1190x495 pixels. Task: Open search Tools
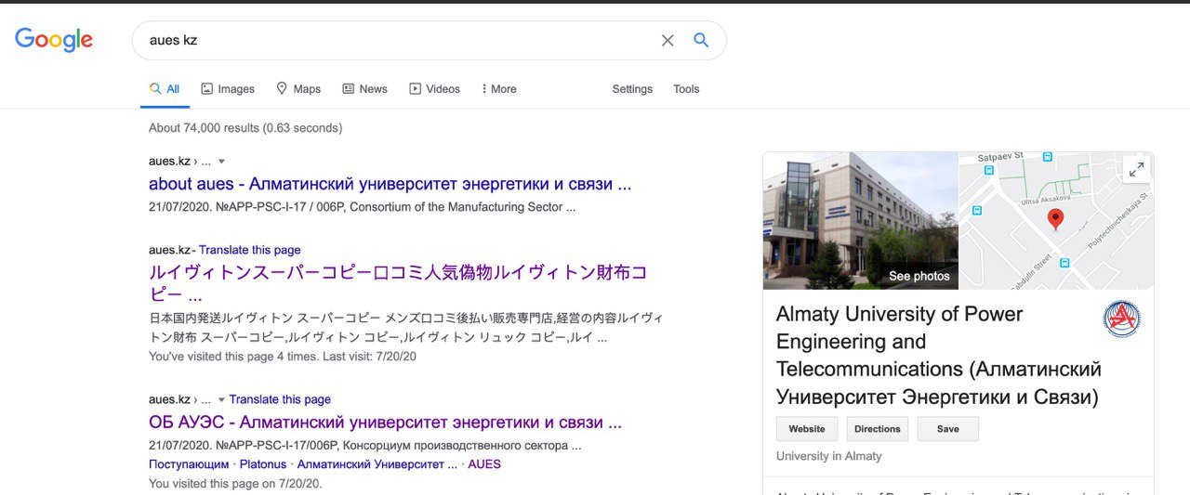686,89
